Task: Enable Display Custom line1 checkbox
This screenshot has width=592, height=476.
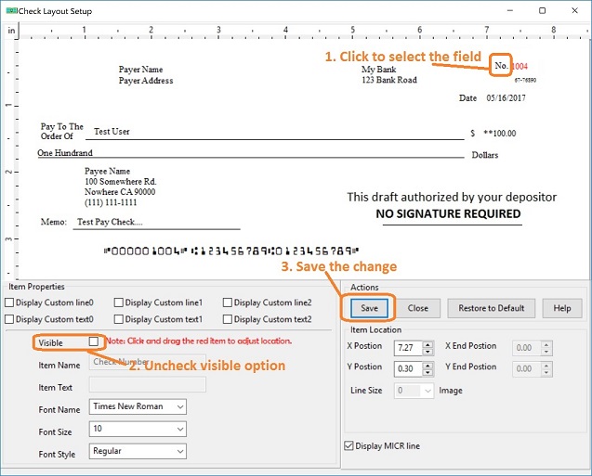Action: (x=119, y=302)
